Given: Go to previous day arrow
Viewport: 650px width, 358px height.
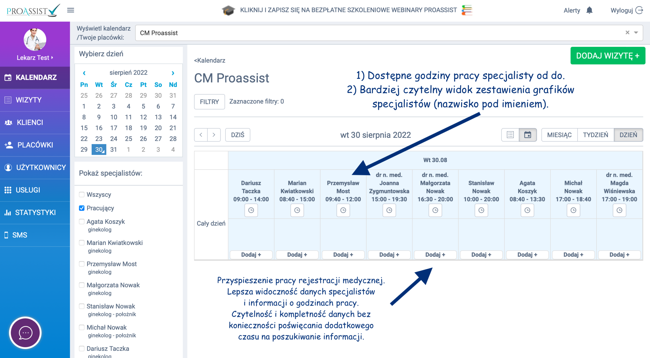Looking at the screenshot, I should pyautogui.click(x=201, y=135).
